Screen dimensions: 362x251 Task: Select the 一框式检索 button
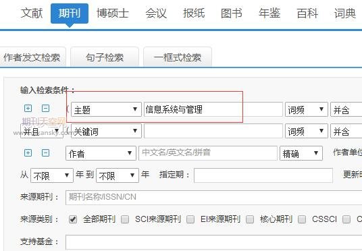click(178, 57)
